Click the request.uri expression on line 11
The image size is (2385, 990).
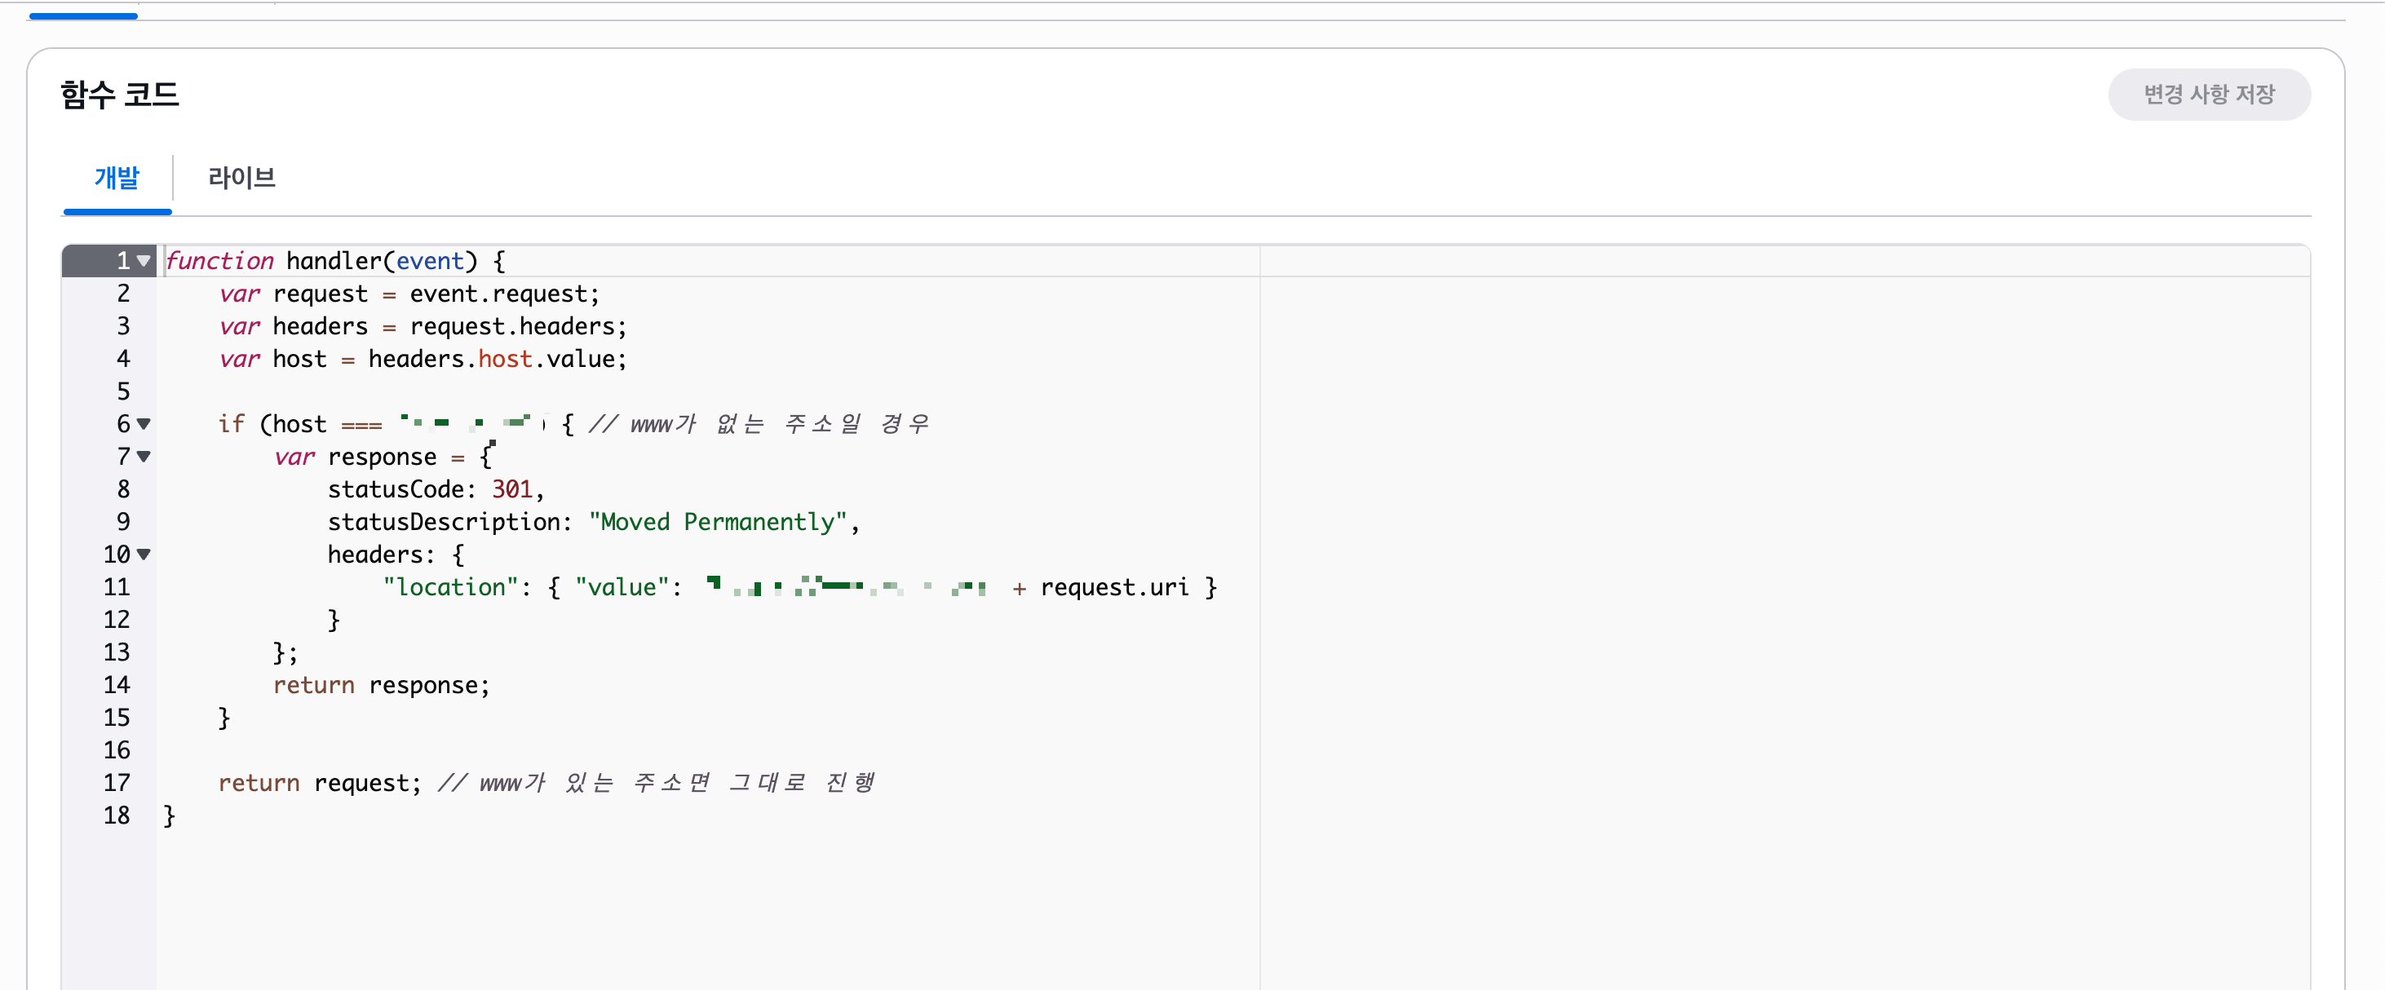(x=1114, y=587)
